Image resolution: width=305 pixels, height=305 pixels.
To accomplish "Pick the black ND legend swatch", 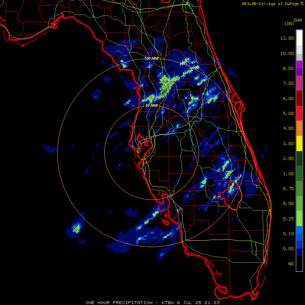I will [299, 264].
